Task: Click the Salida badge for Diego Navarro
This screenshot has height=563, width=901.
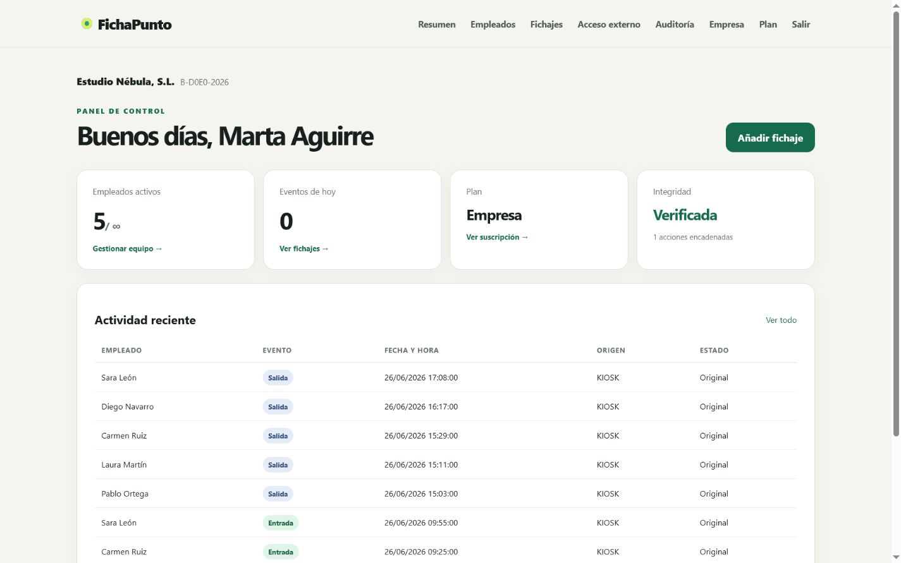Action: 278,407
